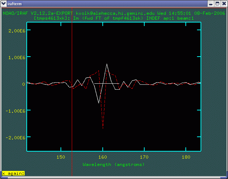
Task: Click the irafterm title bar text
Action: (x=14, y=4)
